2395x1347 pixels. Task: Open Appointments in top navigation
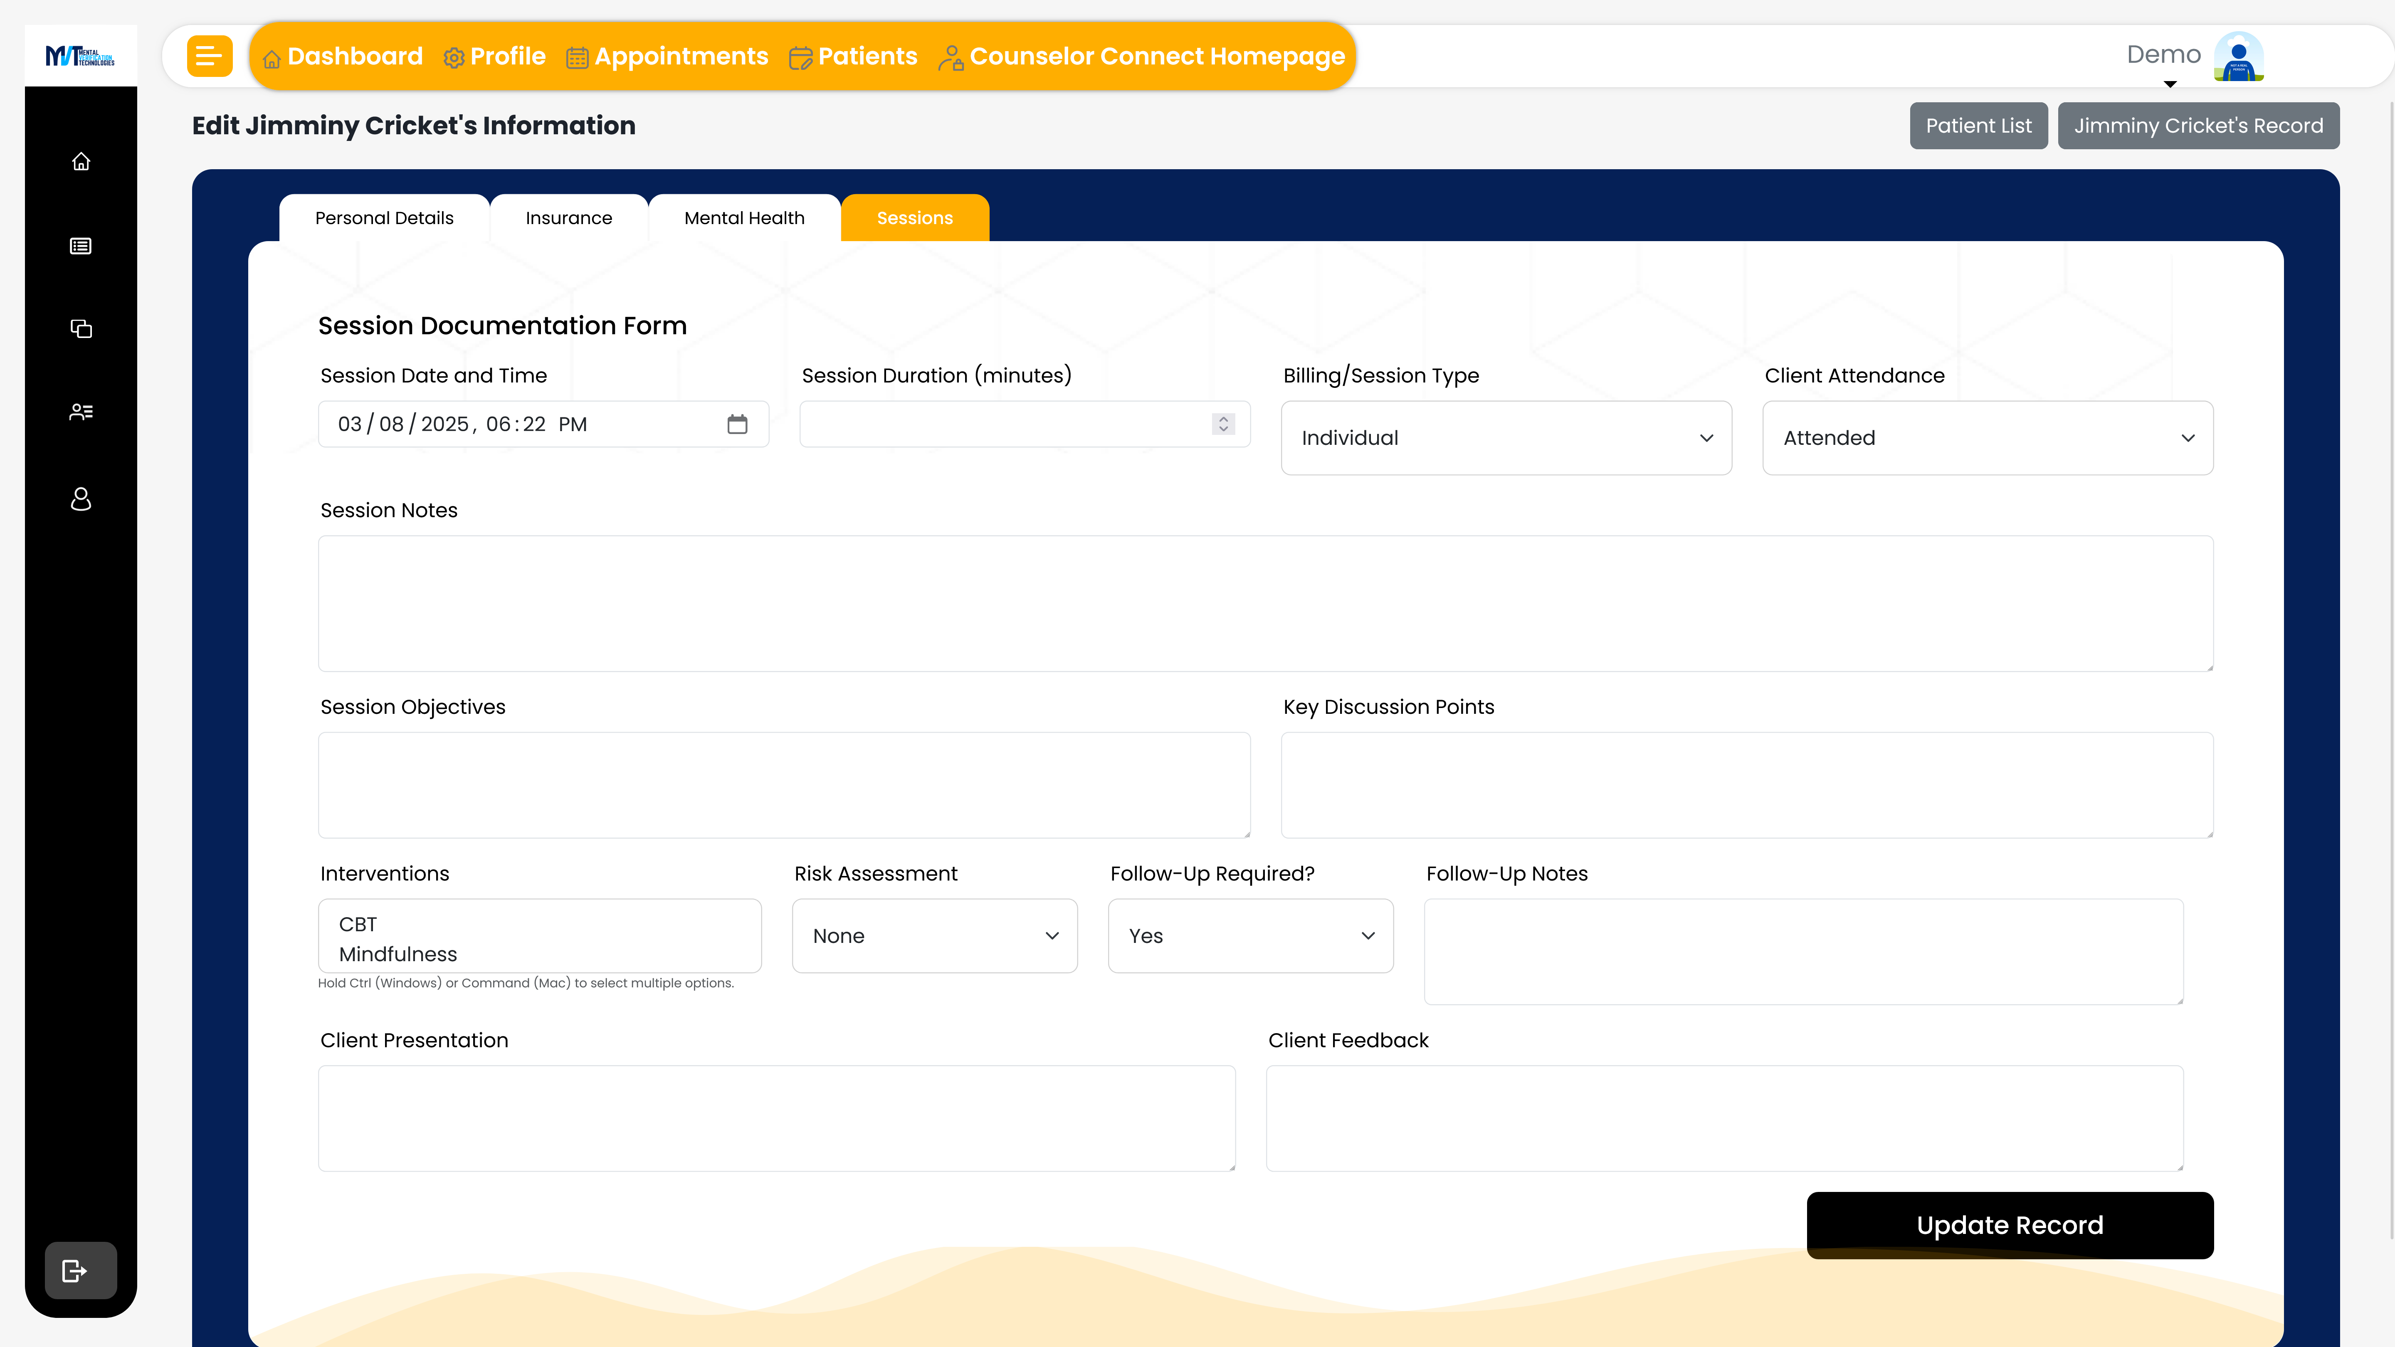667,57
